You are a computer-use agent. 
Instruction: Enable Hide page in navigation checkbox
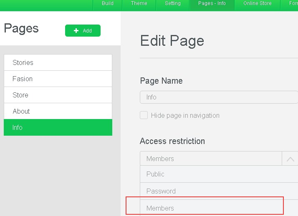(144, 115)
